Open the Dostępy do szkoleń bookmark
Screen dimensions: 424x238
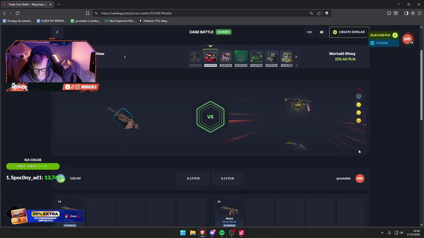(x=18, y=21)
